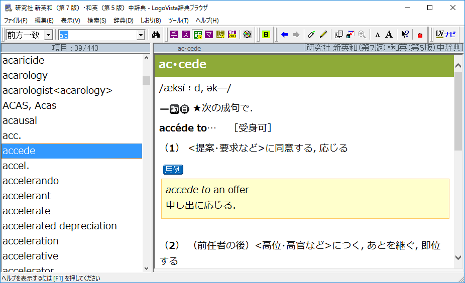Click the 項目: 39/443 list header
The width and height of the screenshot is (465, 283).
tap(75, 48)
